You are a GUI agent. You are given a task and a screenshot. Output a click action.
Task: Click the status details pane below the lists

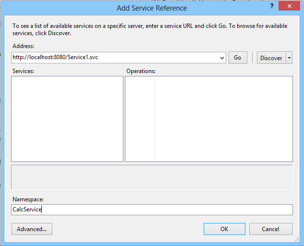coord(152,177)
